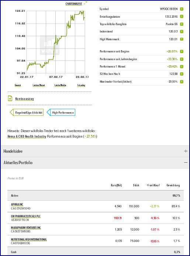
Task: Click the Kontoauszug document icon
Action: [x=10, y=98]
